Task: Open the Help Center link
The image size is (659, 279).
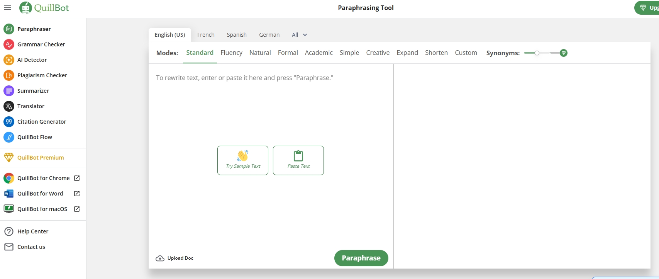Action: point(33,231)
